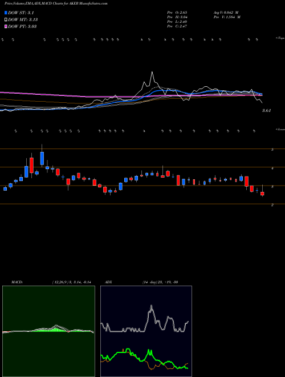Click the axis label 2 on the candlestick chart
The width and height of the screenshot is (285, 377).
[x=272, y=205]
